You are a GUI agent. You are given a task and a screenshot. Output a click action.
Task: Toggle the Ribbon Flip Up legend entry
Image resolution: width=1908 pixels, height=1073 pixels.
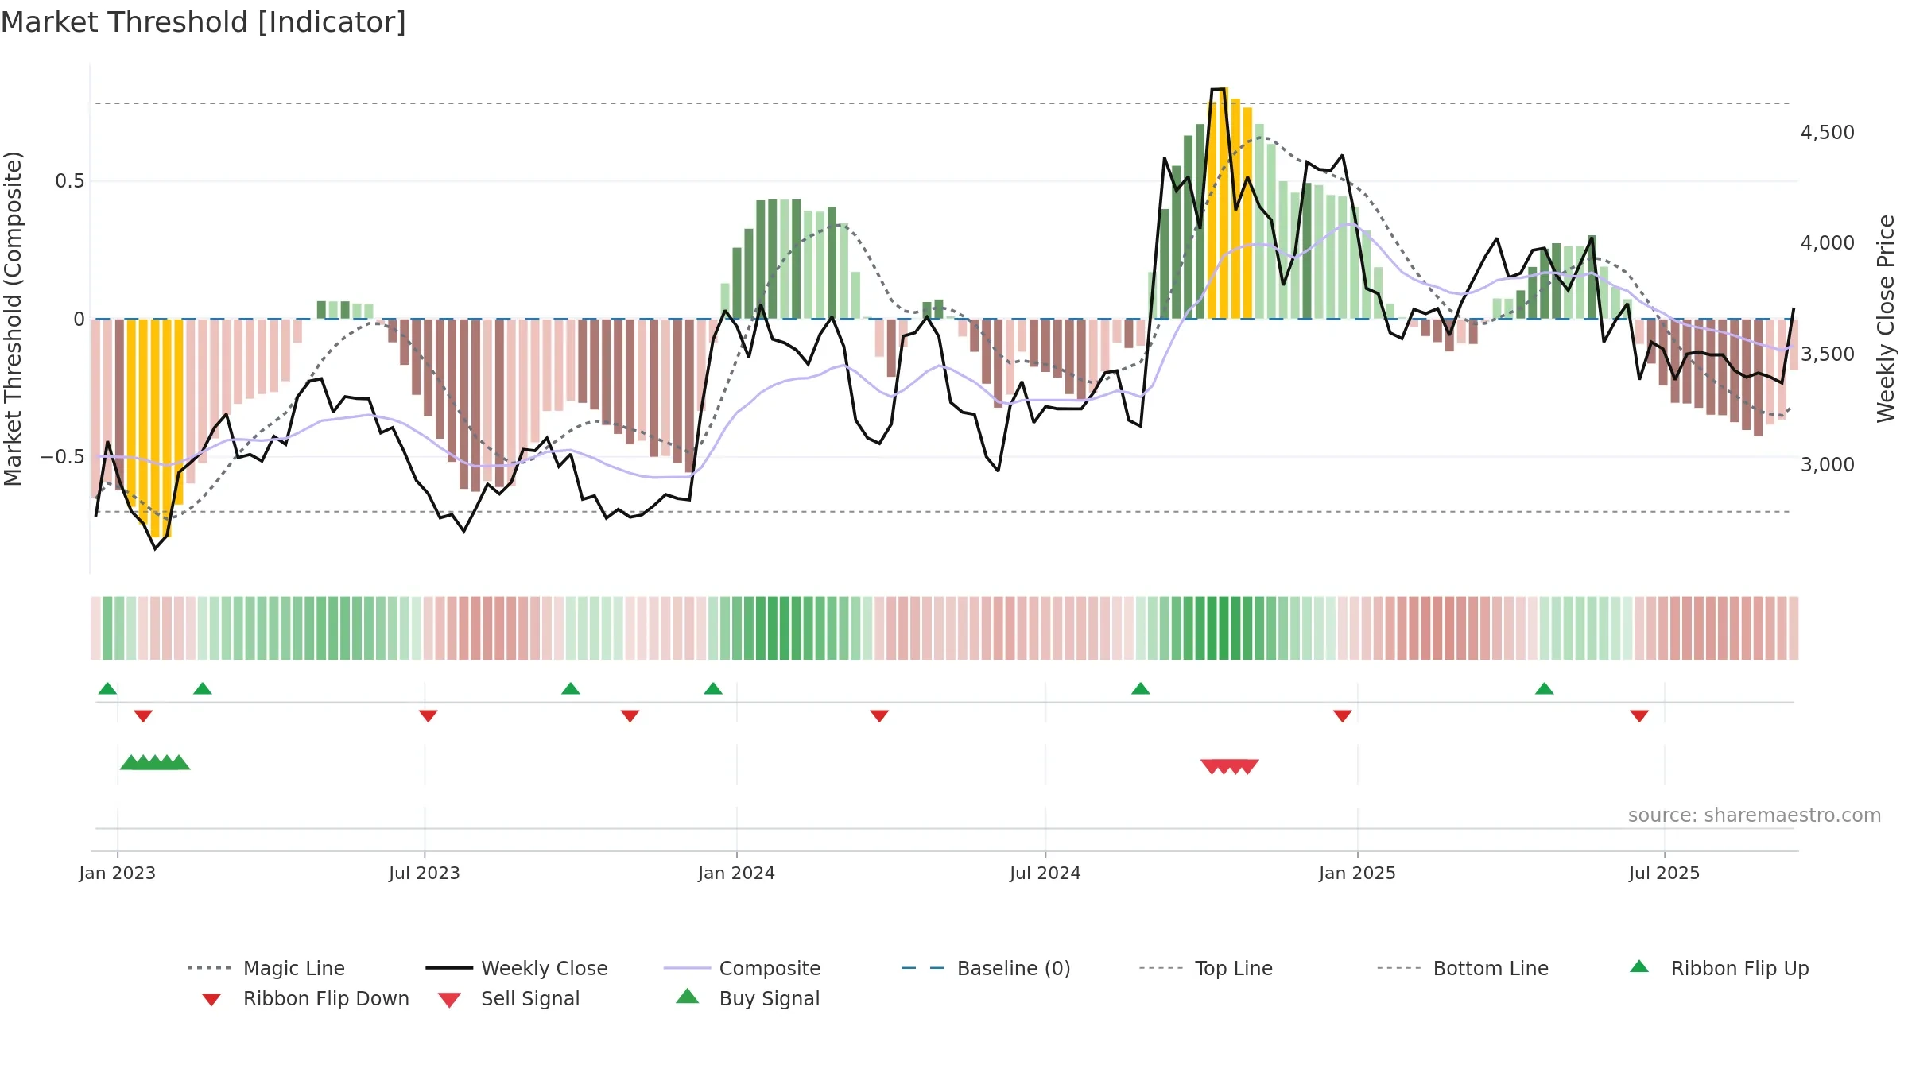[1719, 968]
